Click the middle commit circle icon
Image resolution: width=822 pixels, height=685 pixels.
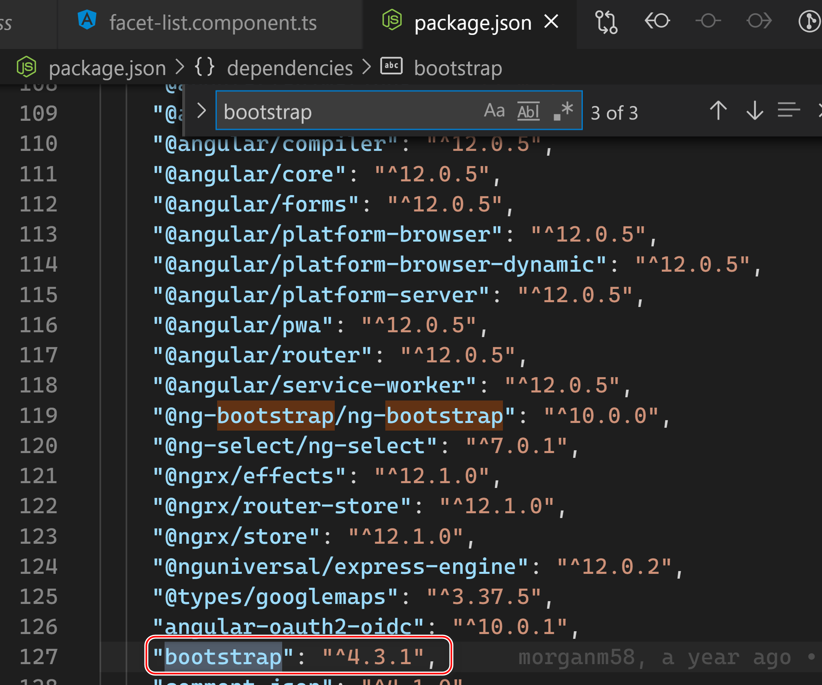708,21
